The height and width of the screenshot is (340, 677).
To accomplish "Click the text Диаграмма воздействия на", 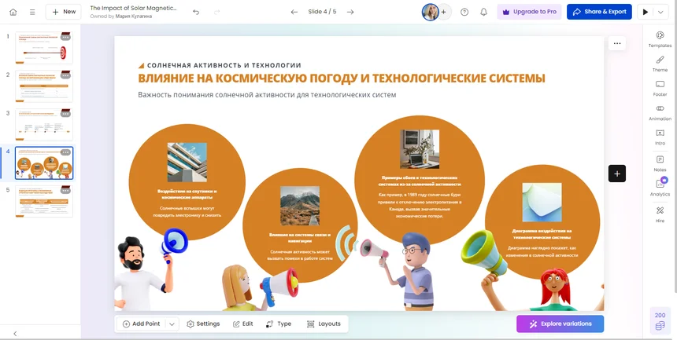I will 542,234.
